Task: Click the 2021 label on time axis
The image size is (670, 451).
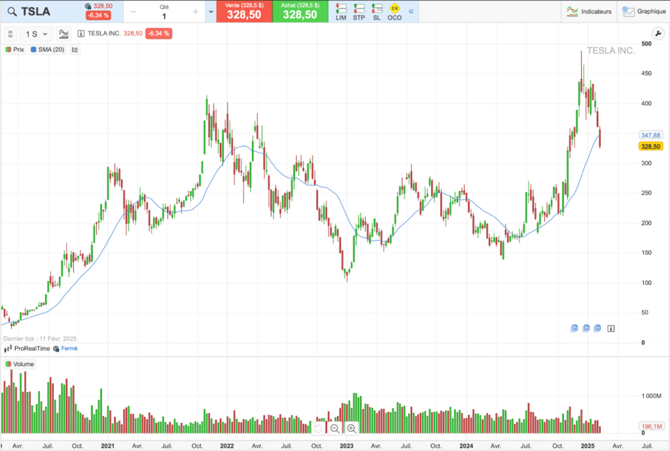Action: (x=108, y=446)
